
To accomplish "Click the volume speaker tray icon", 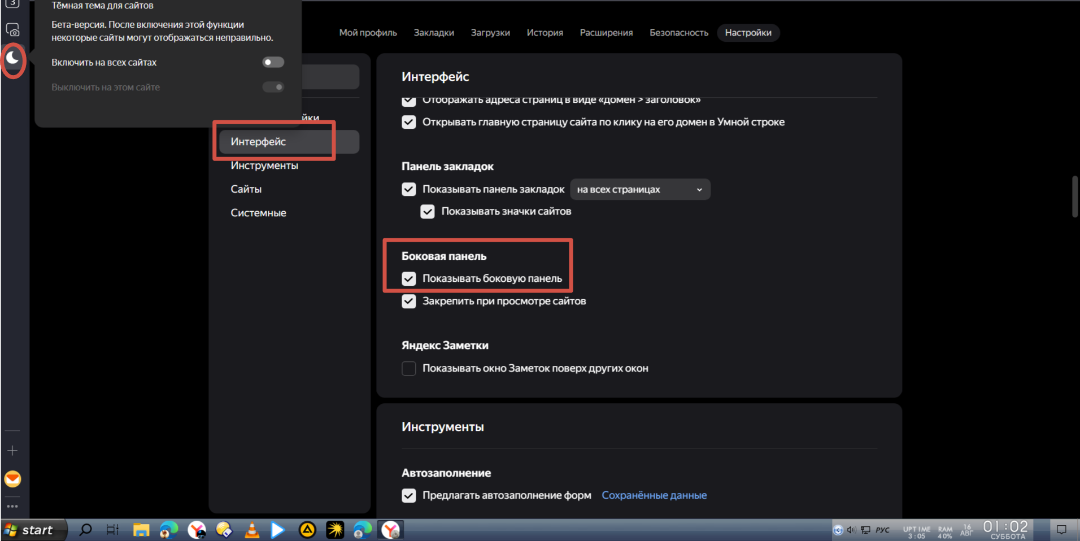I will [x=851, y=530].
